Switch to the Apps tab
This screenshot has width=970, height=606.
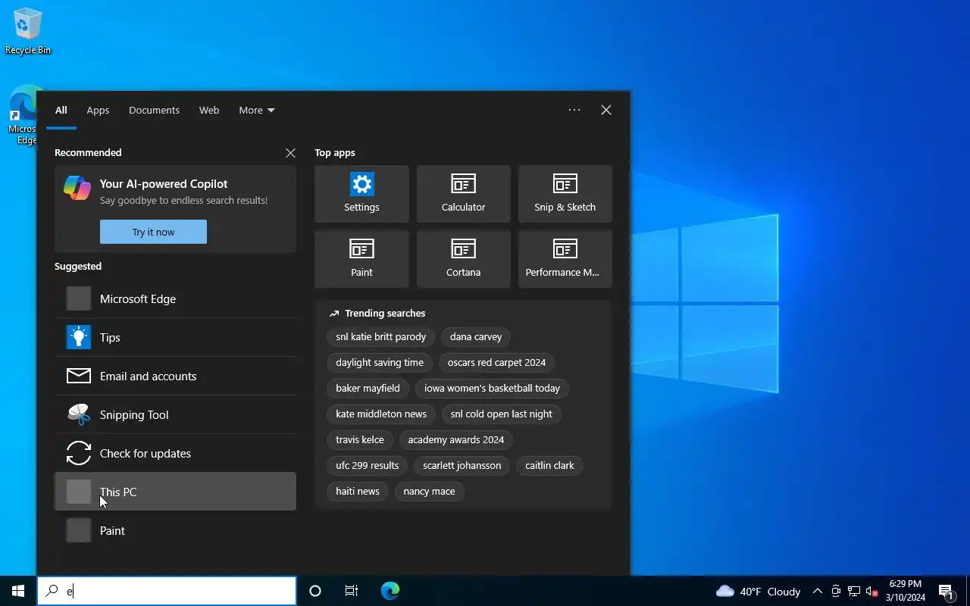click(98, 110)
